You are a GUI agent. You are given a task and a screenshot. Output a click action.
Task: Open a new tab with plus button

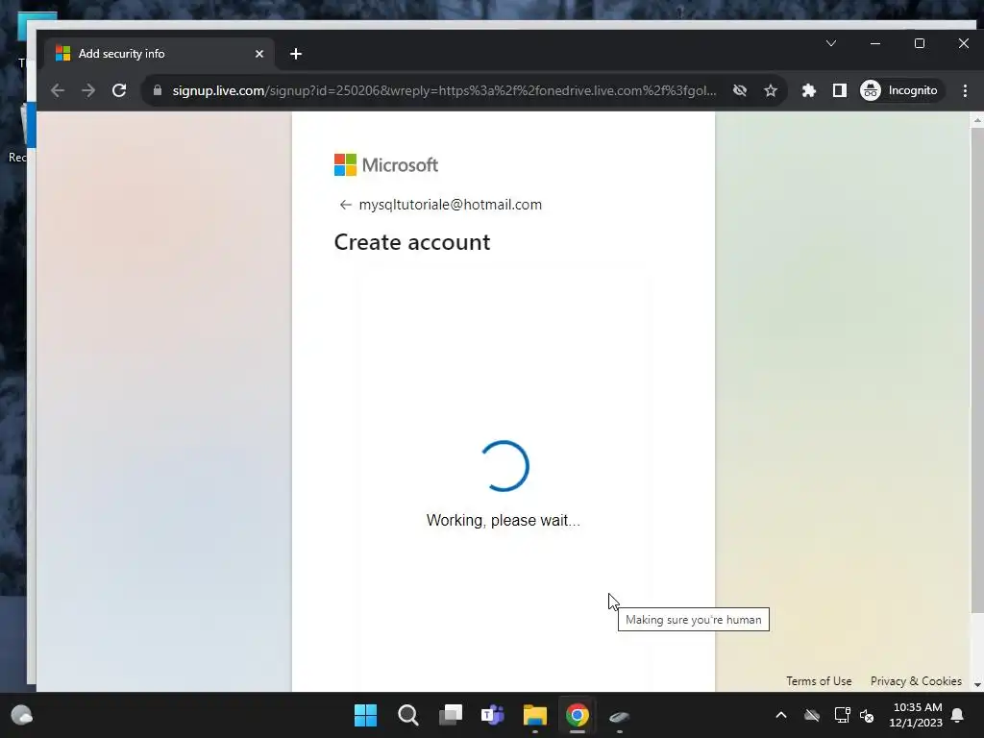tap(296, 54)
